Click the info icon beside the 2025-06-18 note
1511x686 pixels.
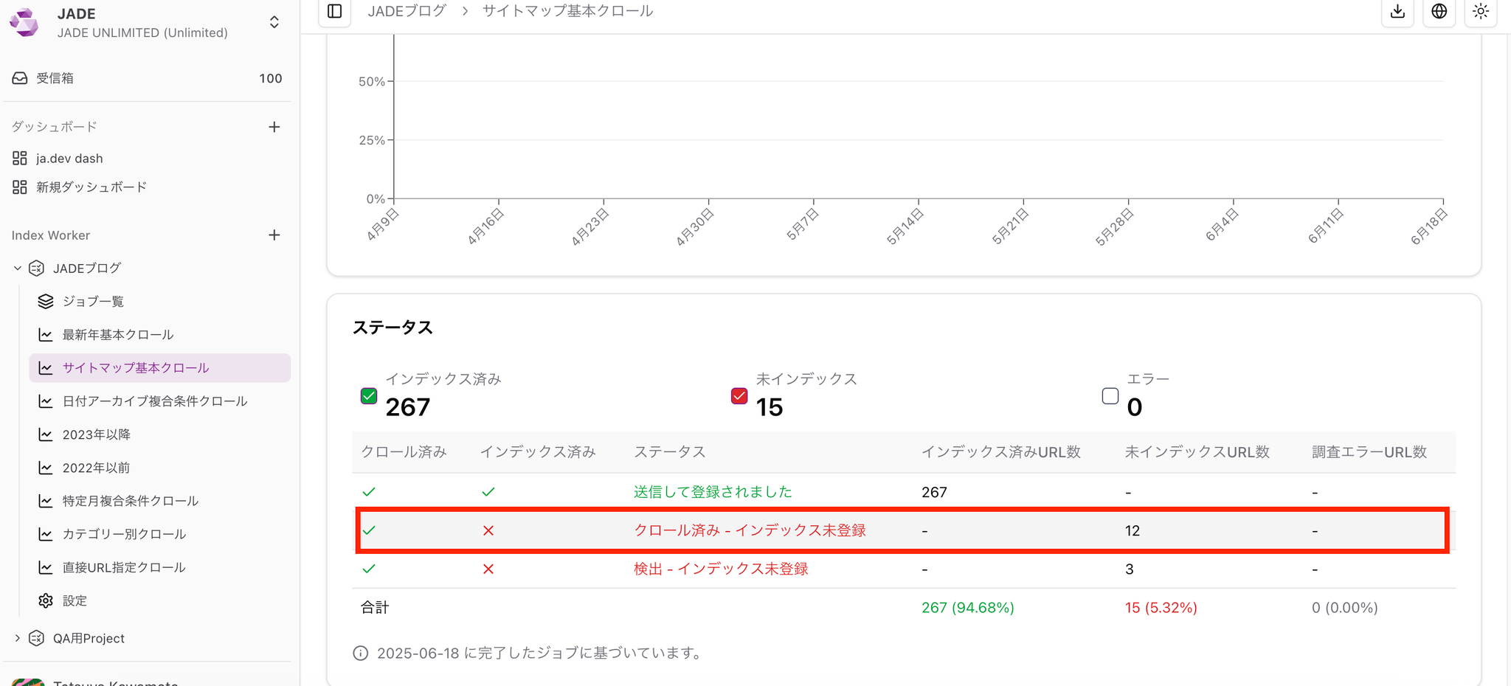tap(361, 654)
